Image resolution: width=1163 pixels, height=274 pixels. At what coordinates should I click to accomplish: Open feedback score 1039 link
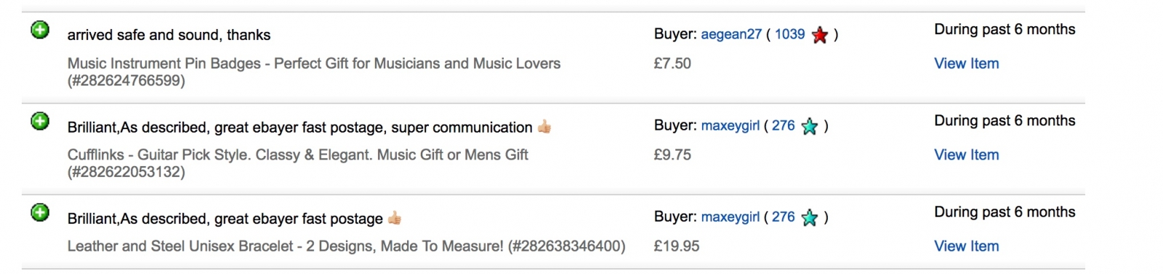(789, 34)
